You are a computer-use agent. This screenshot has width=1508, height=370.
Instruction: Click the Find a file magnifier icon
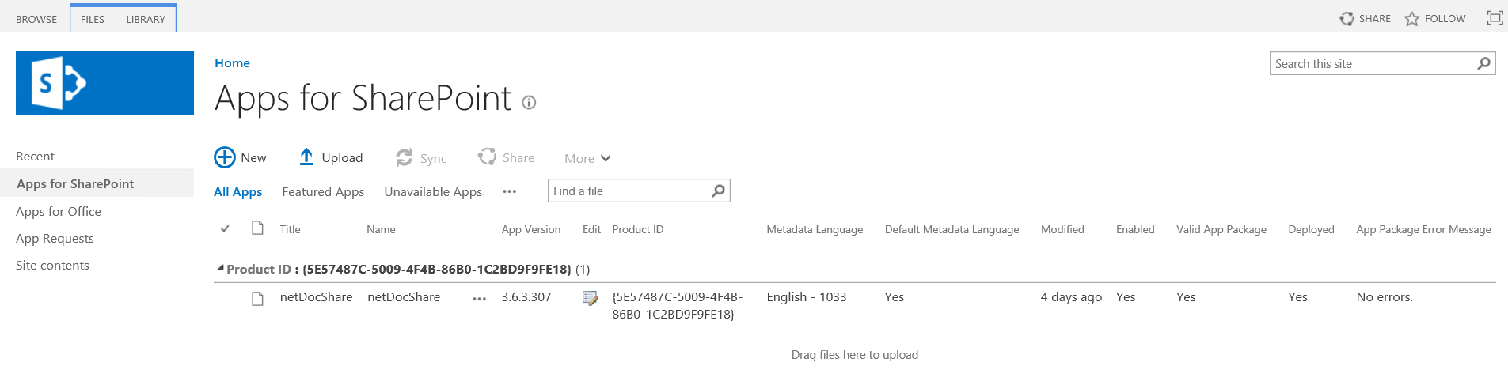point(718,191)
